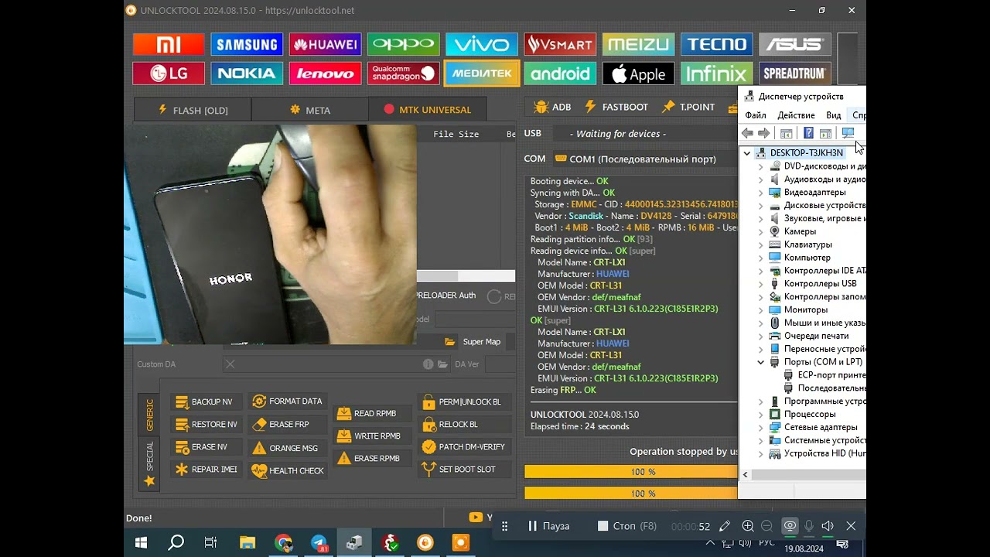This screenshot has width=990, height=557.
Task: Clear the Custom DA field with X
Action: point(230,364)
